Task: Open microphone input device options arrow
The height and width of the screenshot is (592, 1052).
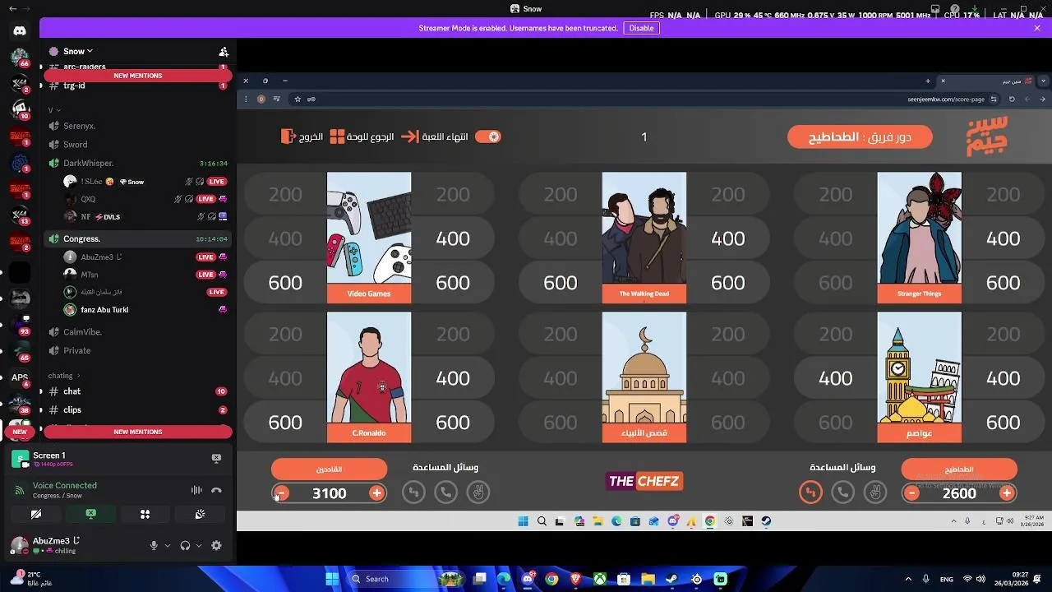Action: [168, 545]
